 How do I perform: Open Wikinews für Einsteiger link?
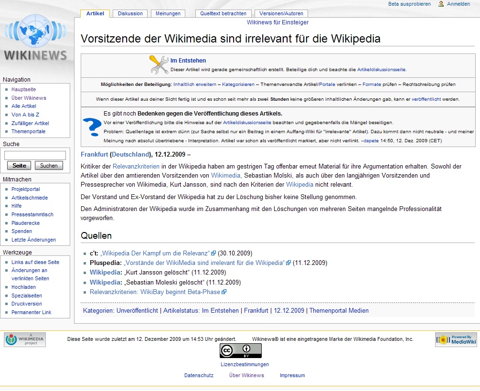coord(277,22)
